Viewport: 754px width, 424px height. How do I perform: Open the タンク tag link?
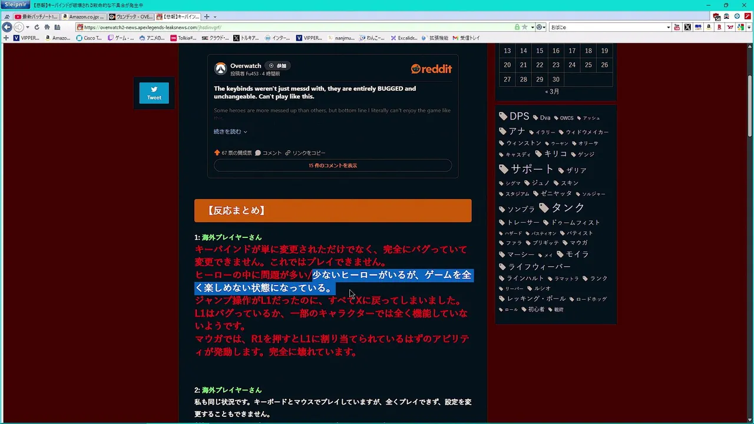point(561,208)
